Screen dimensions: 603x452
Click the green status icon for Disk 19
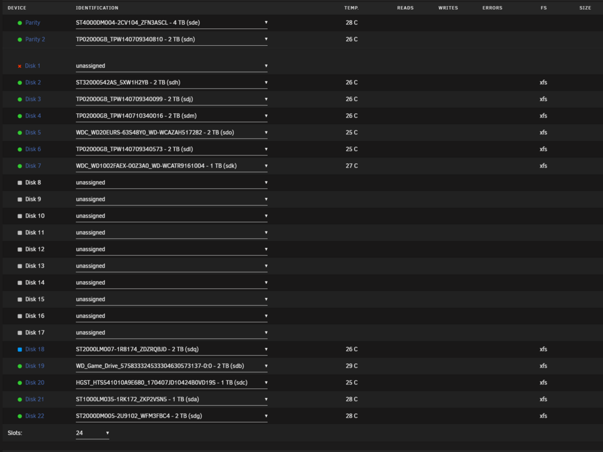(x=20, y=366)
